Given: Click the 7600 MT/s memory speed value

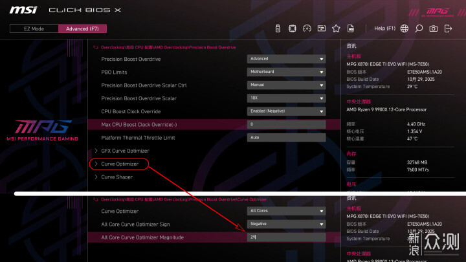Looking at the screenshot, I should [417, 169].
